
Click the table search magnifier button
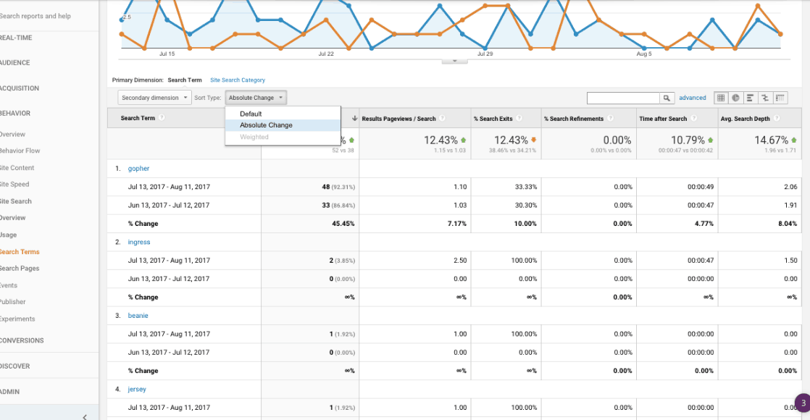[667, 98]
